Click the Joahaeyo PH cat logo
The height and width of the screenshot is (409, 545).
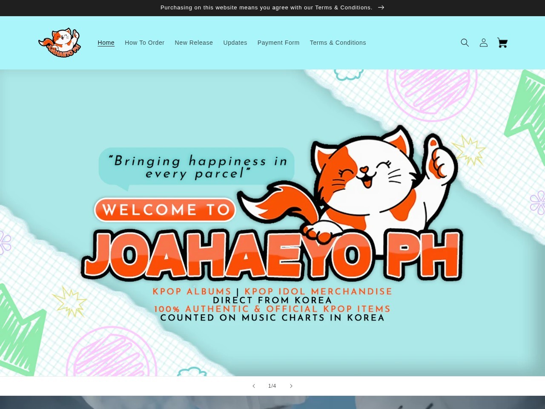60,42
